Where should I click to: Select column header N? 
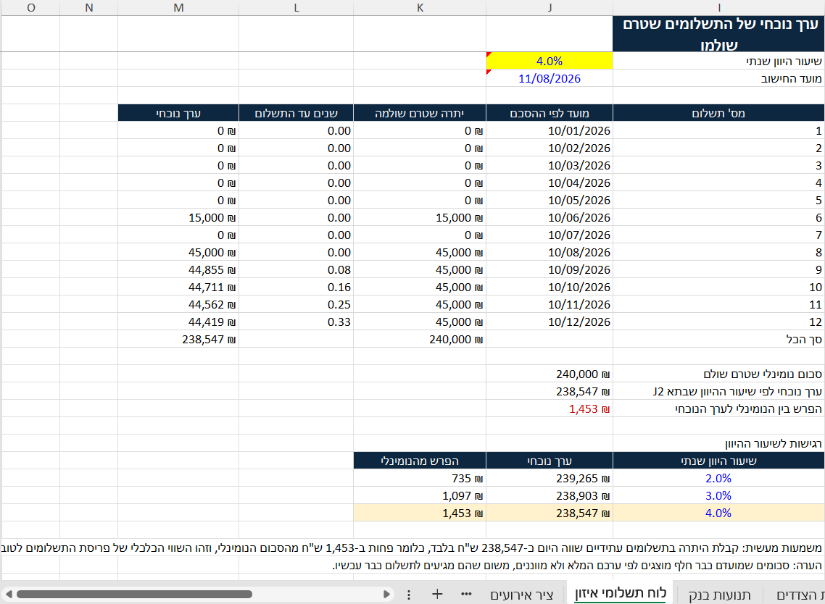89,8
